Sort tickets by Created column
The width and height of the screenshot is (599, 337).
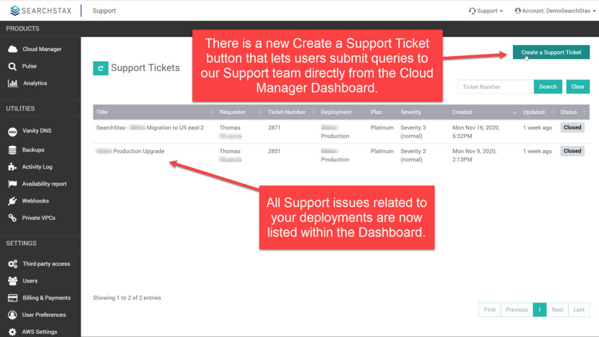click(484, 112)
